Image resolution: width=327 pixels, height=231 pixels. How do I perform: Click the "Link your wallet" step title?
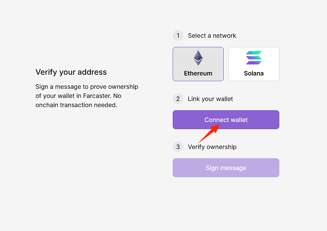(210, 99)
